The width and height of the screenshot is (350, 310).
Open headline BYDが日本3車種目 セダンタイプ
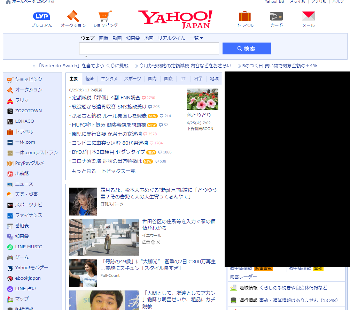[x=108, y=152]
